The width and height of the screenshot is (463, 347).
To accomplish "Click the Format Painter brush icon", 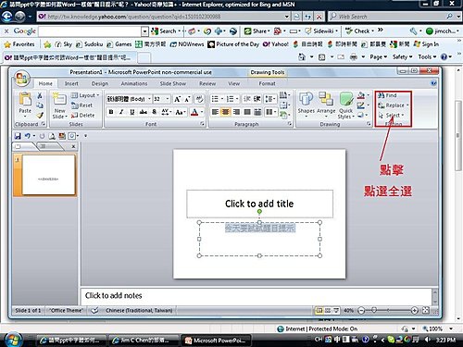I will click(40, 115).
